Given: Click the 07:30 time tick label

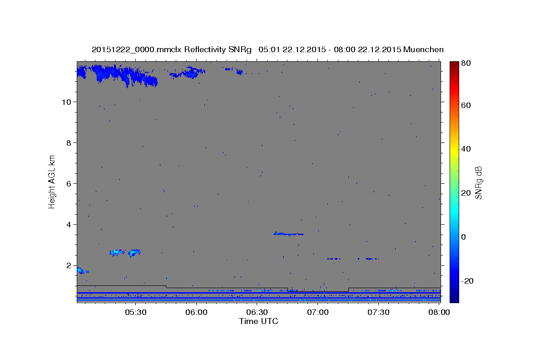Looking at the screenshot, I should pyautogui.click(x=379, y=312).
